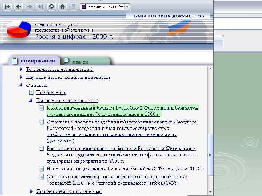Expand the Денежно-кредитная система section

click(31, 191)
